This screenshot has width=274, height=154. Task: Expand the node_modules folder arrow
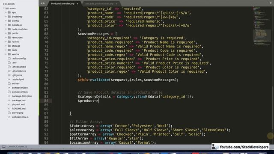pos(6,29)
